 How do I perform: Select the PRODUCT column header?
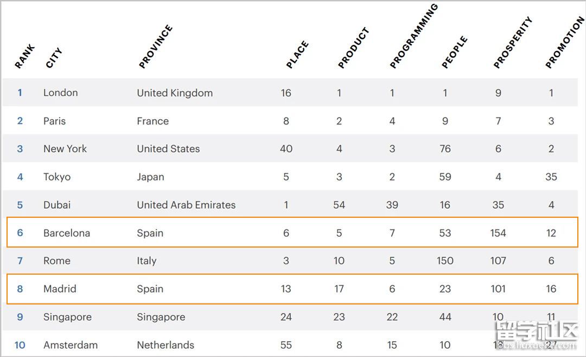tap(353, 48)
